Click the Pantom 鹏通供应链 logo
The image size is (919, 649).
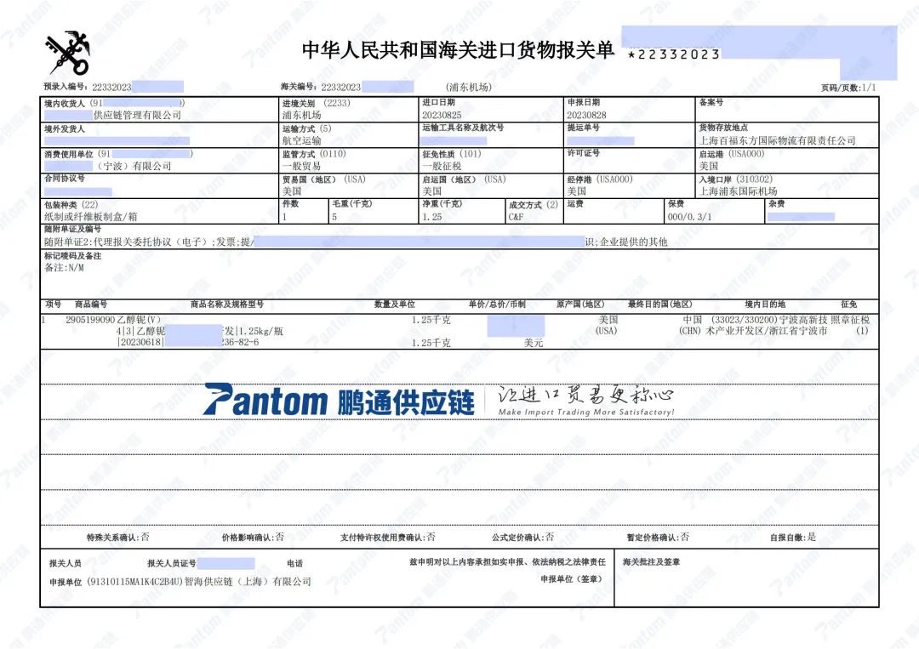(x=338, y=401)
